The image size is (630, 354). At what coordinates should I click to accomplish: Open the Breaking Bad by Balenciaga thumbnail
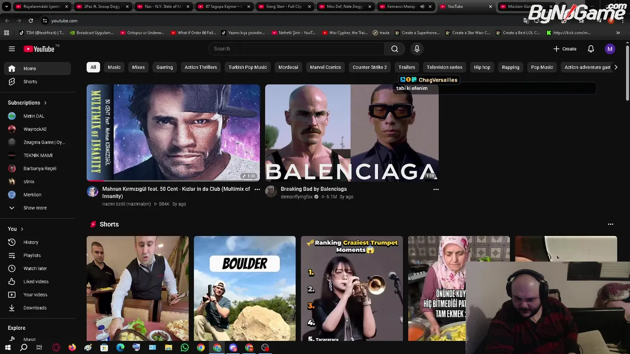tap(352, 133)
